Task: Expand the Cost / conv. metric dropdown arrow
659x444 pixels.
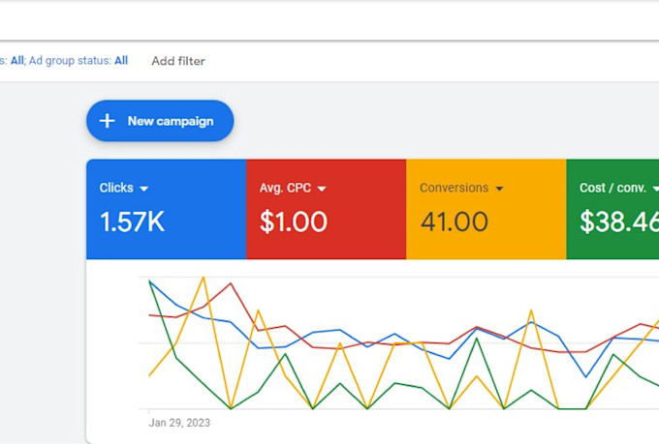Action: pos(642,189)
